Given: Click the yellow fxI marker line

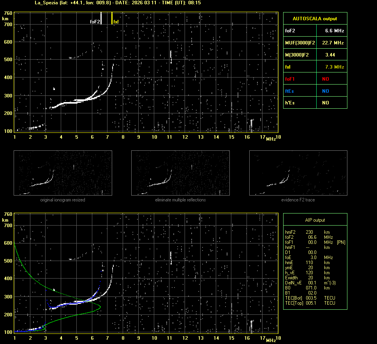Looking at the screenshot, I should [112, 18].
